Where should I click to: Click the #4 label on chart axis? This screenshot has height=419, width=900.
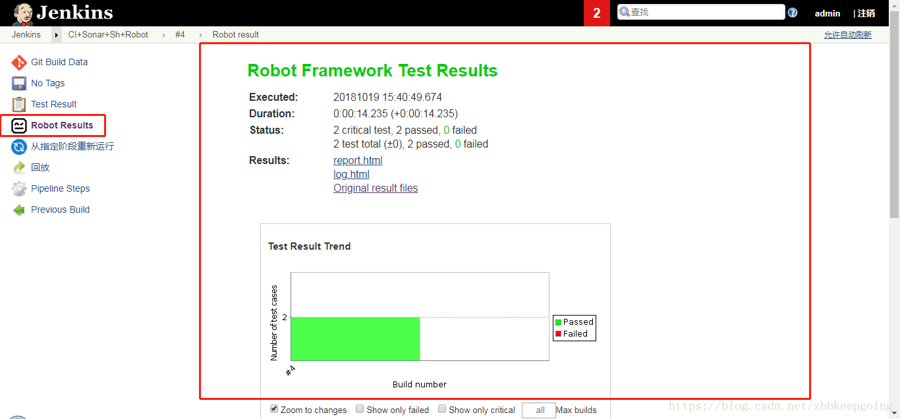pyautogui.click(x=291, y=372)
